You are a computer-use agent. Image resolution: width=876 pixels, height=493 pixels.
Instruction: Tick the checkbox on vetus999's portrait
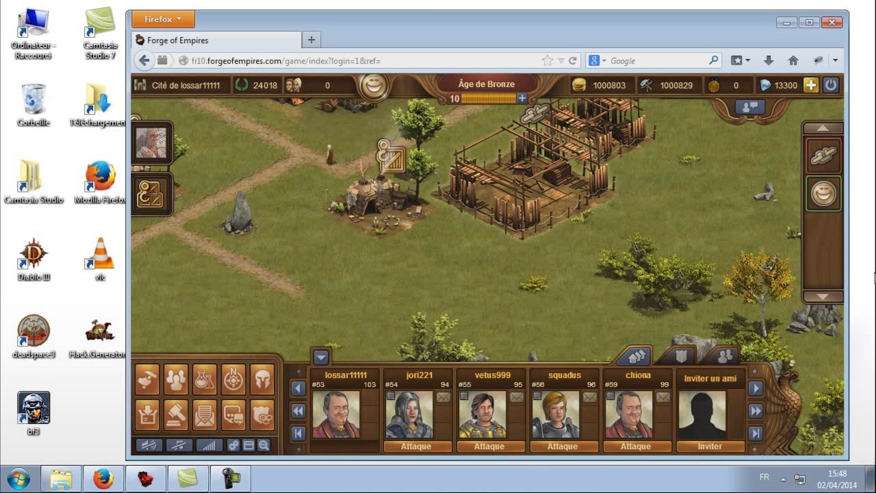pyautogui.click(x=463, y=396)
